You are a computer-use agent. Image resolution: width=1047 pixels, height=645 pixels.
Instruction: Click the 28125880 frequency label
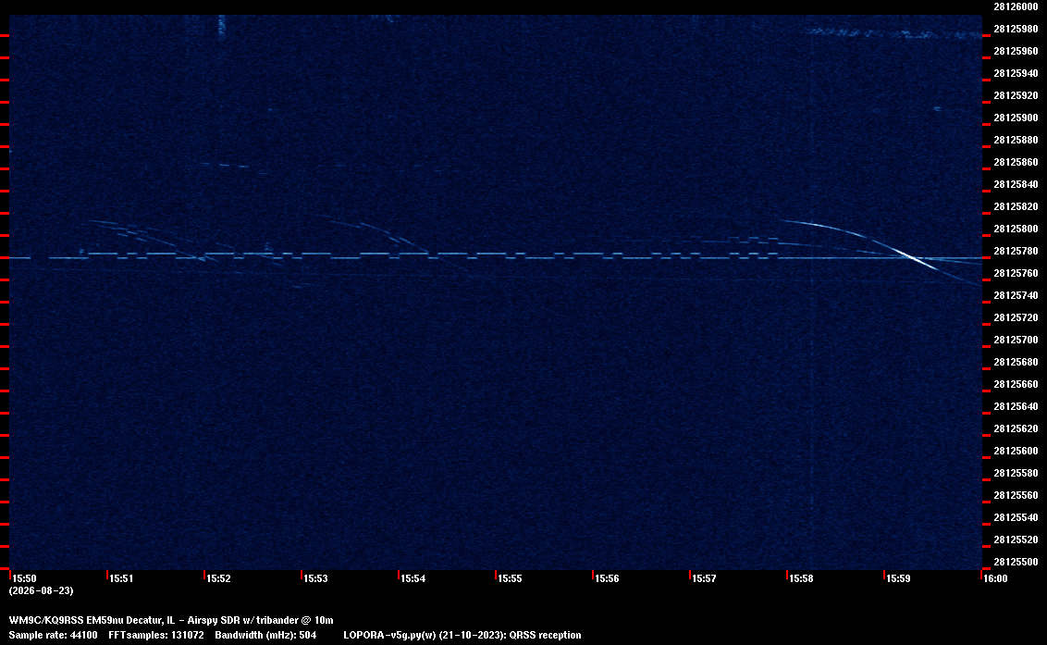coord(1016,140)
